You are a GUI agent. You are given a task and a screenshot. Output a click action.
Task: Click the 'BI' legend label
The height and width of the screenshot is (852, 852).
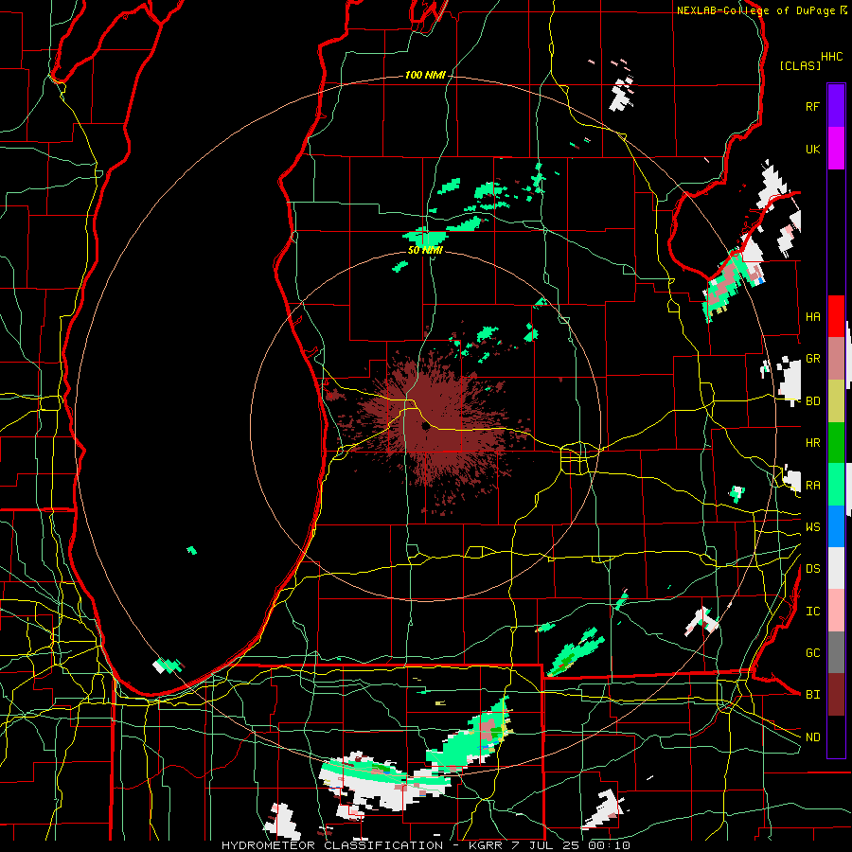click(812, 695)
